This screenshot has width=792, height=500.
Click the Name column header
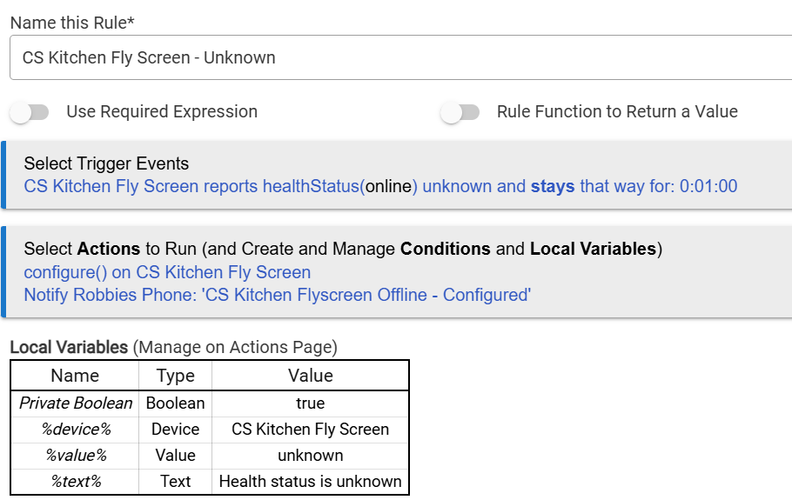(75, 376)
